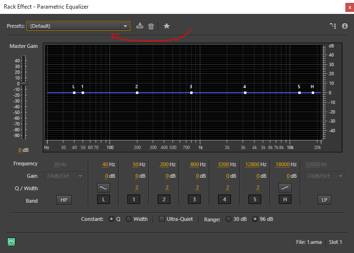354x253 pixels.
Task: Toggle band 1 button
Action: [x=134, y=199]
